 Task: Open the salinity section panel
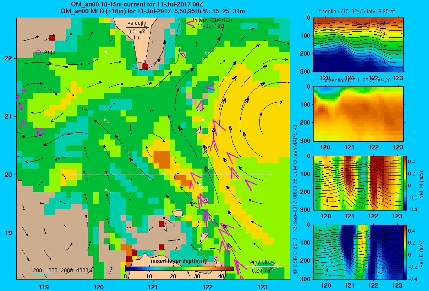click(358, 114)
